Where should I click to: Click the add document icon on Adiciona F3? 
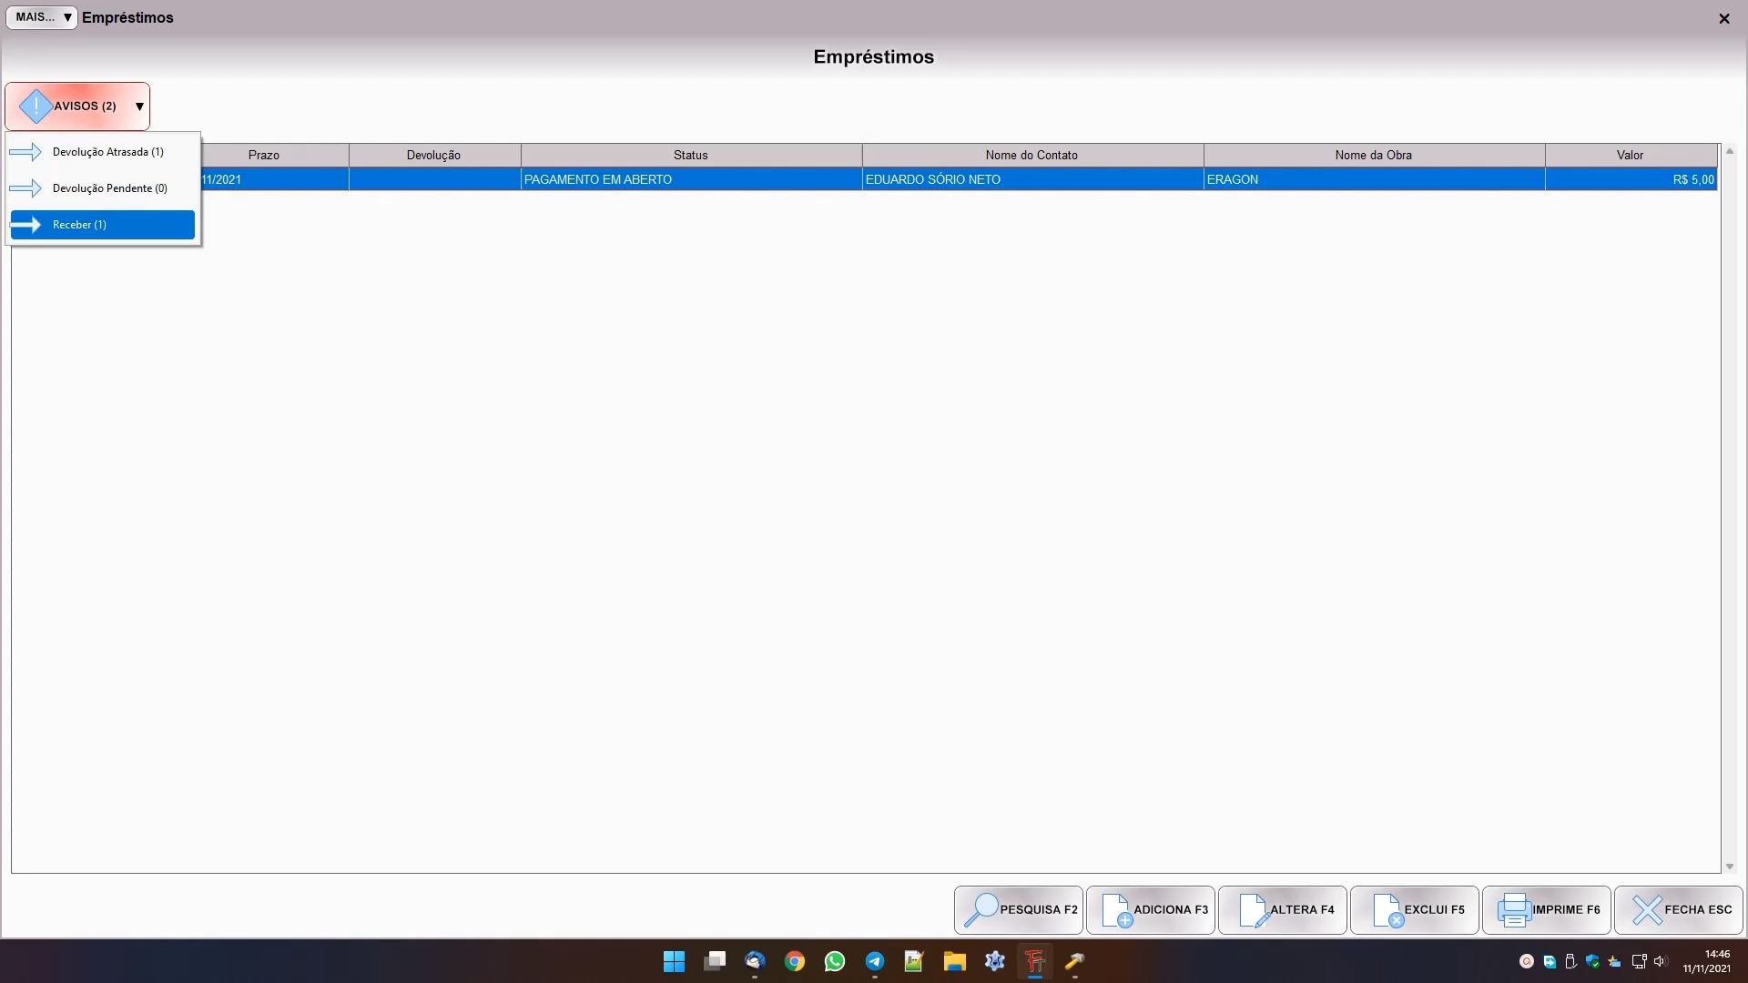1115,909
